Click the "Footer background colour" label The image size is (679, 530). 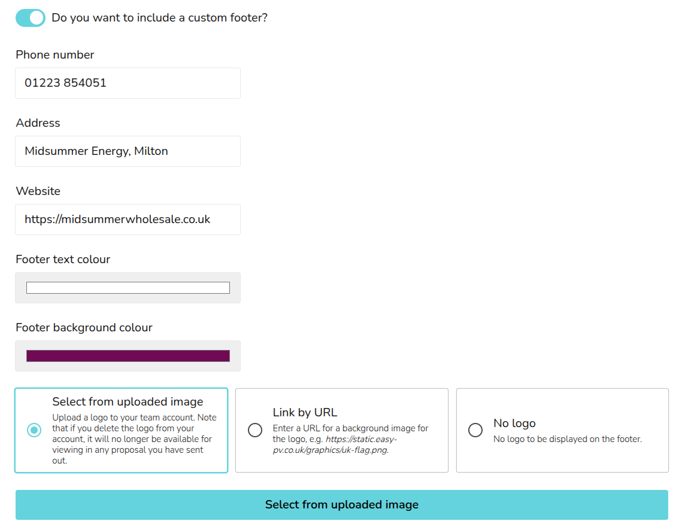(84, 328)
